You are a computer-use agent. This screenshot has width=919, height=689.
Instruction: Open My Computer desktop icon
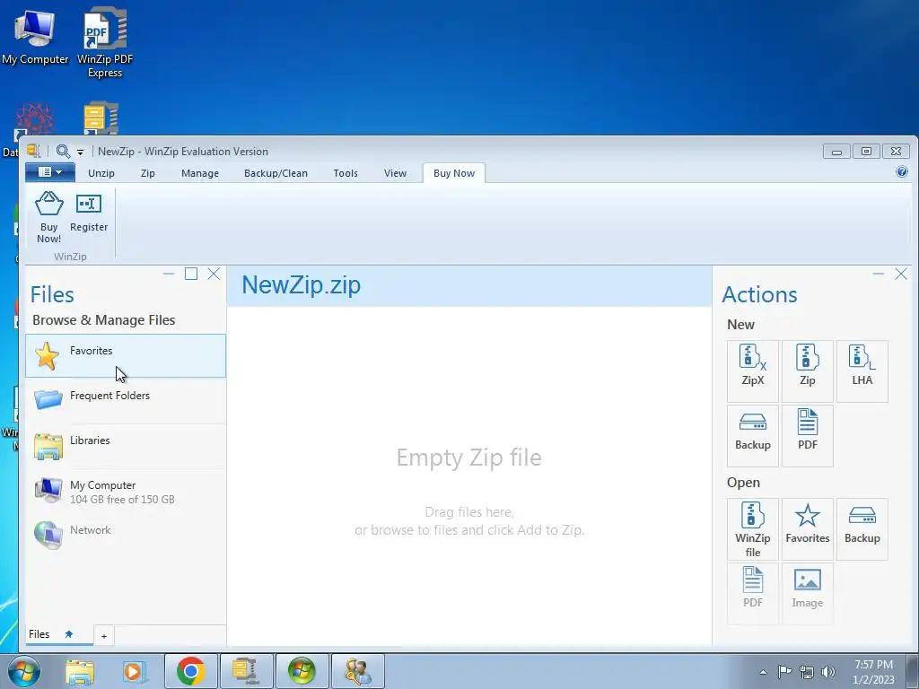[35, 36]
